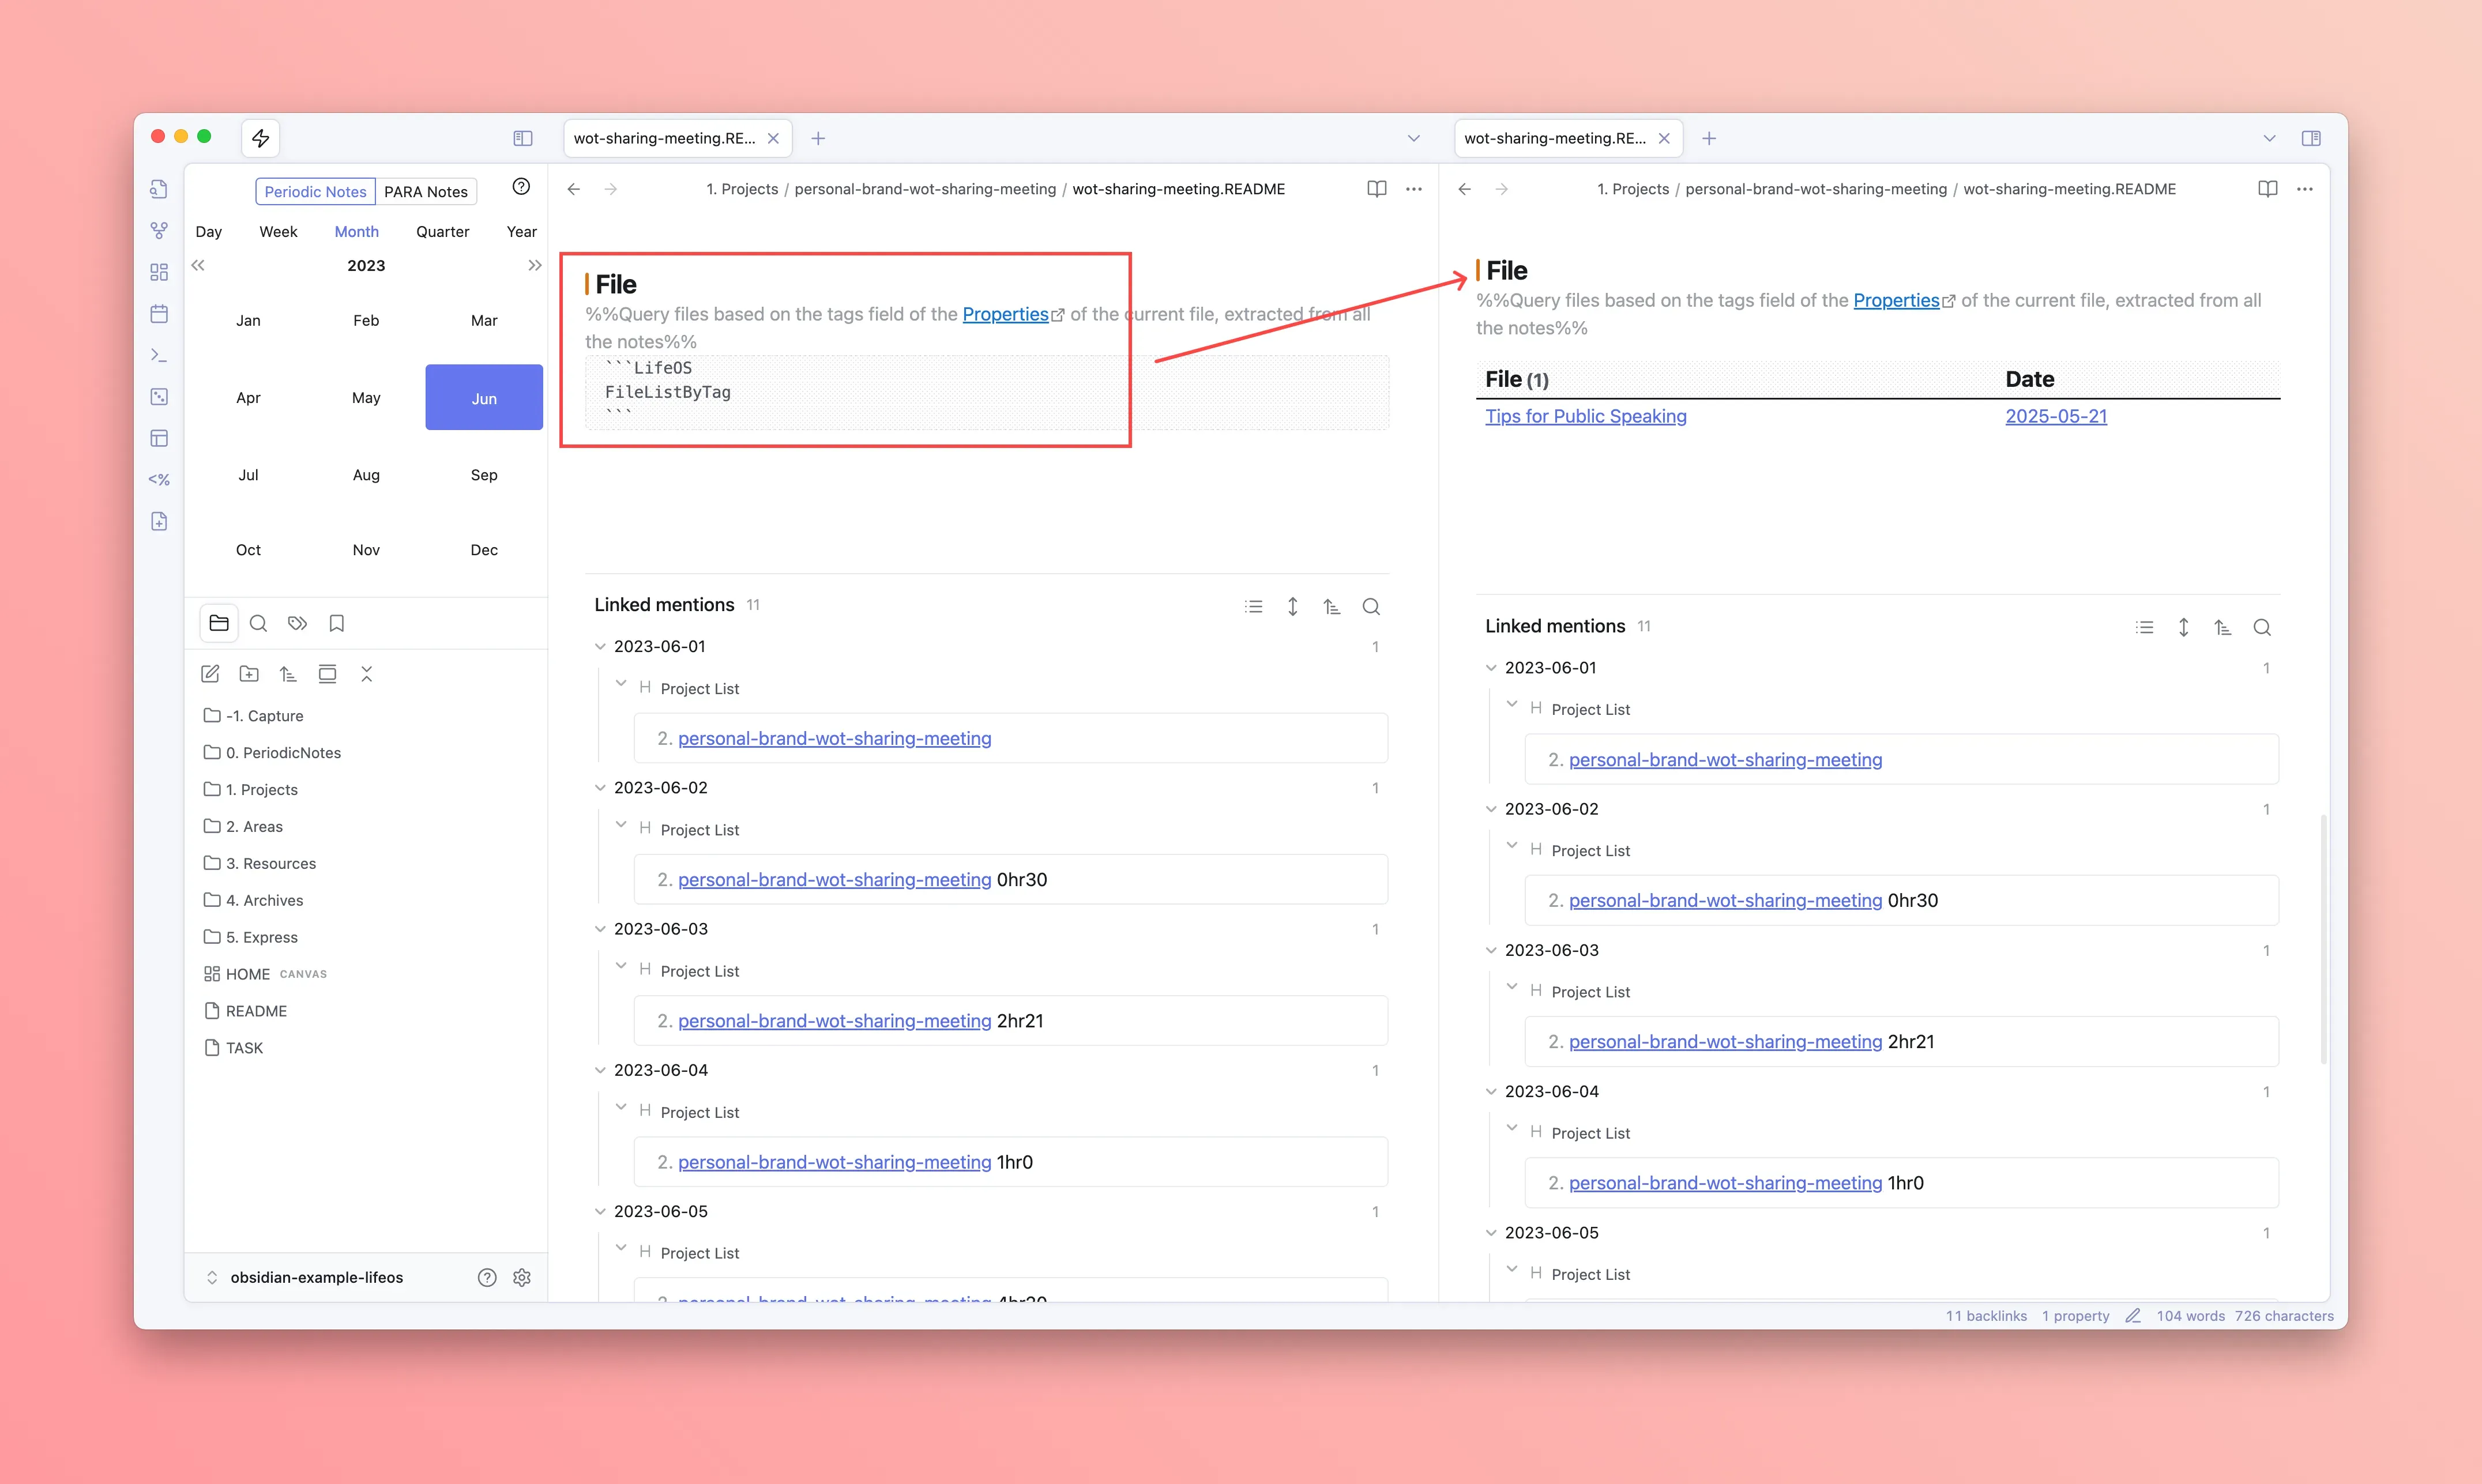Open vault settings gear icon

(x=522, y=1277)
